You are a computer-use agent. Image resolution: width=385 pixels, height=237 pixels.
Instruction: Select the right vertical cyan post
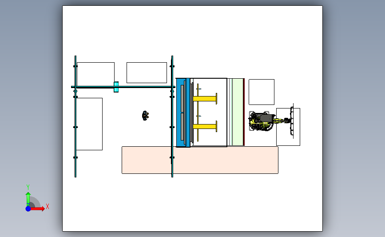tap(172, 116)
